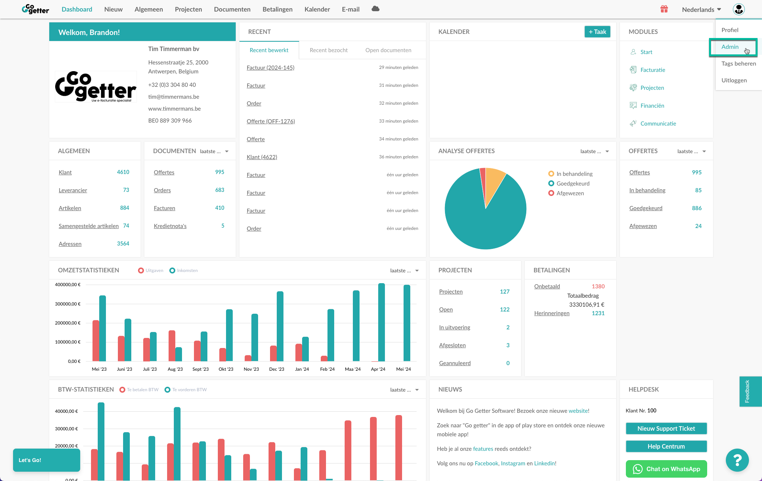Click the Go Getter company logo image
The image size is (762, 481).
pos(96,86)
